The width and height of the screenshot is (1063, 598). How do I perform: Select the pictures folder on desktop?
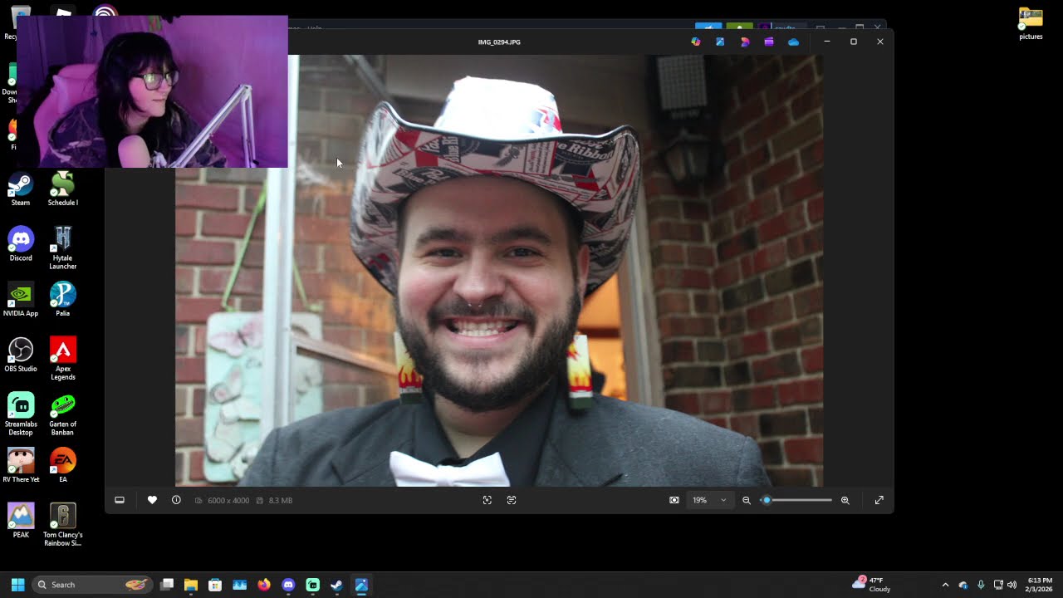pos(1031,24)
